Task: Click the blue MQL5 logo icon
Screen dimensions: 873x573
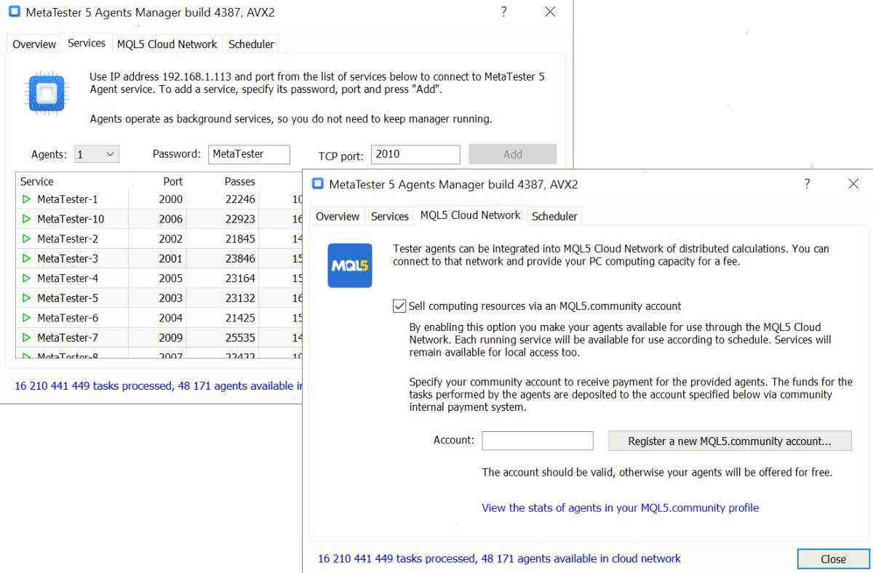Action: point(350,265)
